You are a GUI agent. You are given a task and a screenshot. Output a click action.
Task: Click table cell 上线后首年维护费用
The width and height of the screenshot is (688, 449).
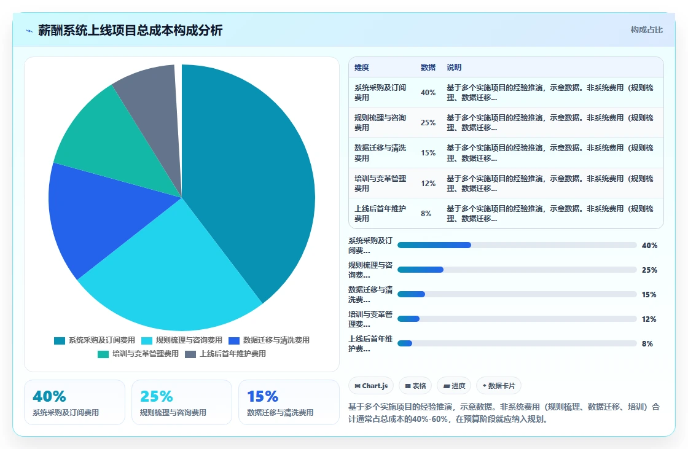point(380,214)
